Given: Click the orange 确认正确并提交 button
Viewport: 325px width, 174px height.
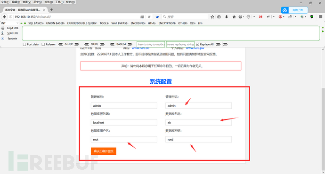Looking at the screenshot, I should click(104, 151).
